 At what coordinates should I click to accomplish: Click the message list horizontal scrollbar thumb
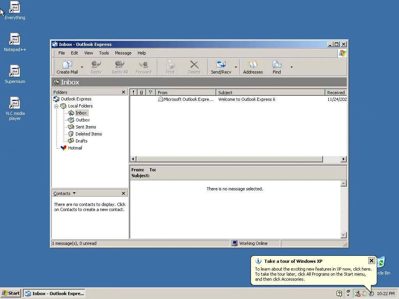(x=230, y=159)
